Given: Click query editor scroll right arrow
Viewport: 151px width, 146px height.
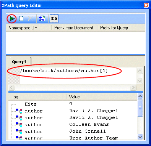Looking at the screenshot, I should coord(133,87).
